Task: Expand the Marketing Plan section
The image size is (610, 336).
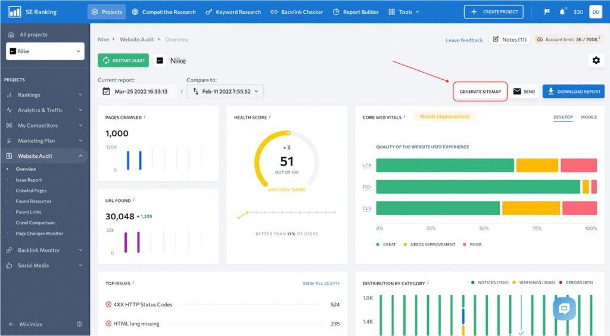Action: 80,141
